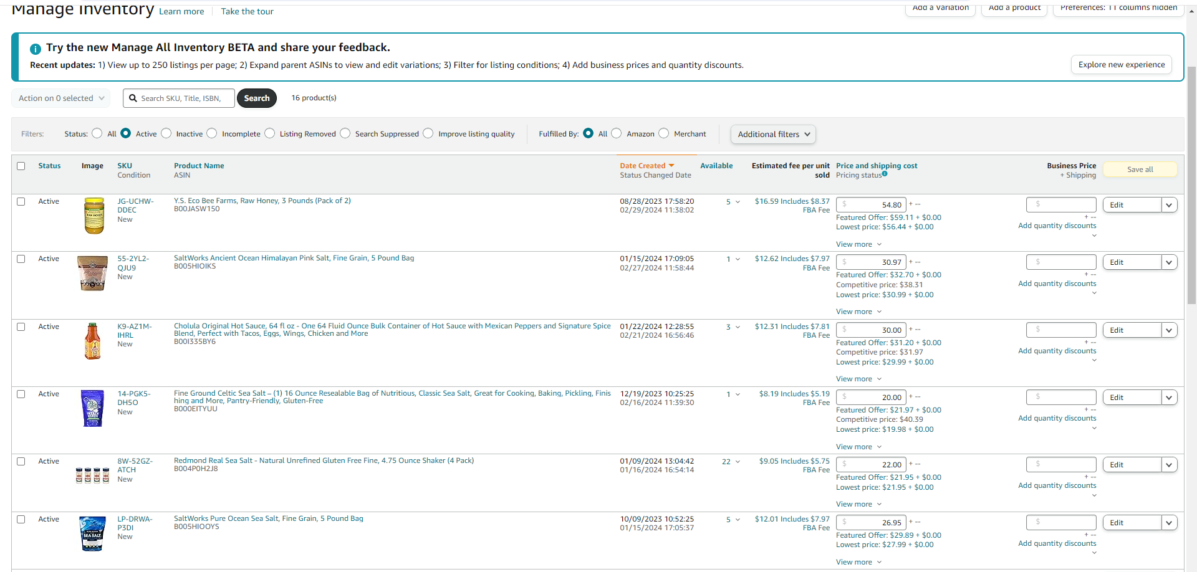
Task: Open Edit dropdown arrow for Celtic Sea Salt row
Action: [1169, 398]
